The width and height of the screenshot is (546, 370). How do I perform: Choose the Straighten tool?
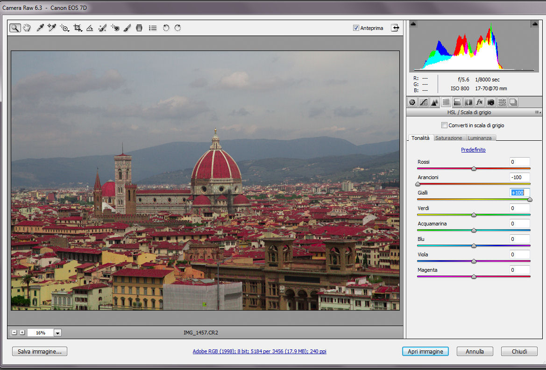(90, 28)
